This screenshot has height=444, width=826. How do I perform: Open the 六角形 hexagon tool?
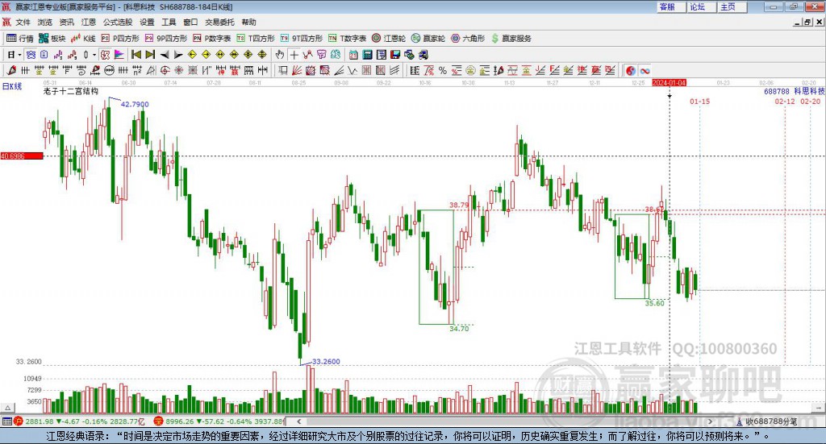pos(468,39)
